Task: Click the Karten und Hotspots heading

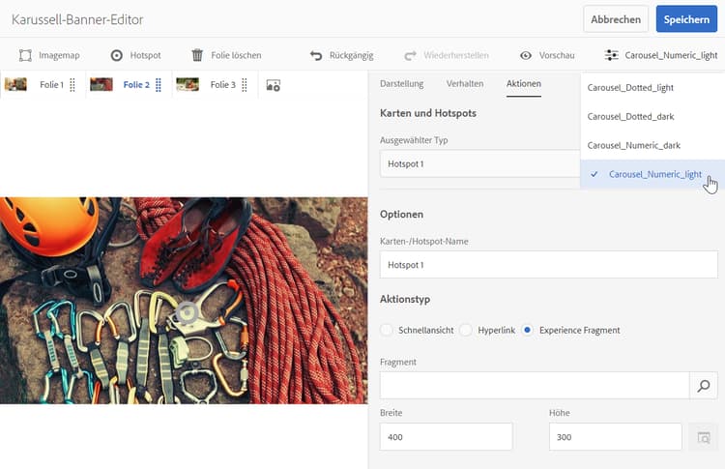Action: coord(428,113)
